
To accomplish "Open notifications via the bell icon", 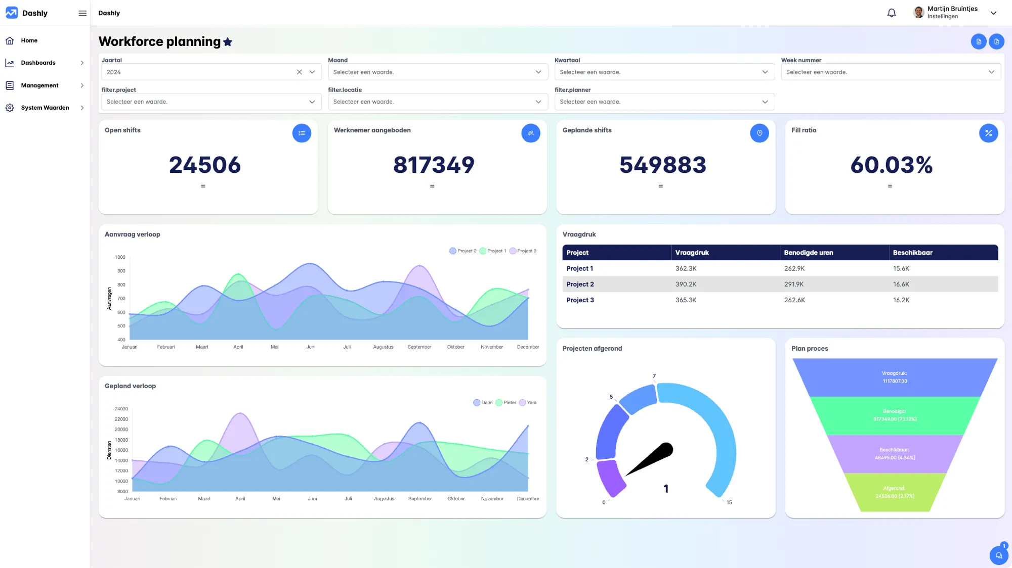I will (x=892, y=12).
